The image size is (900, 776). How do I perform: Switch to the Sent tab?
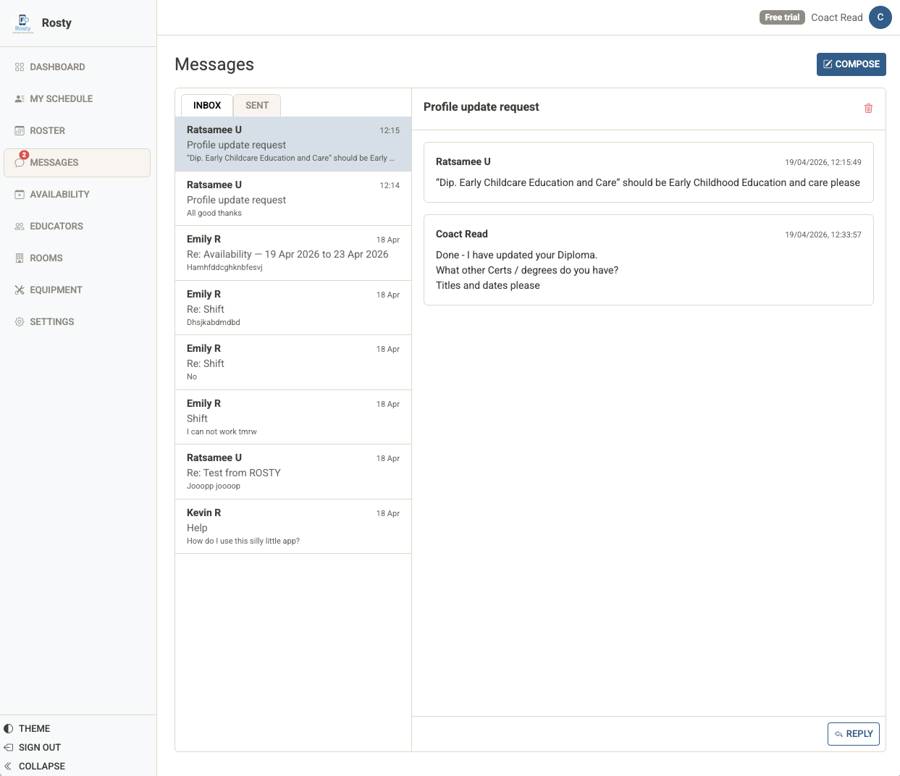[256, 106]
